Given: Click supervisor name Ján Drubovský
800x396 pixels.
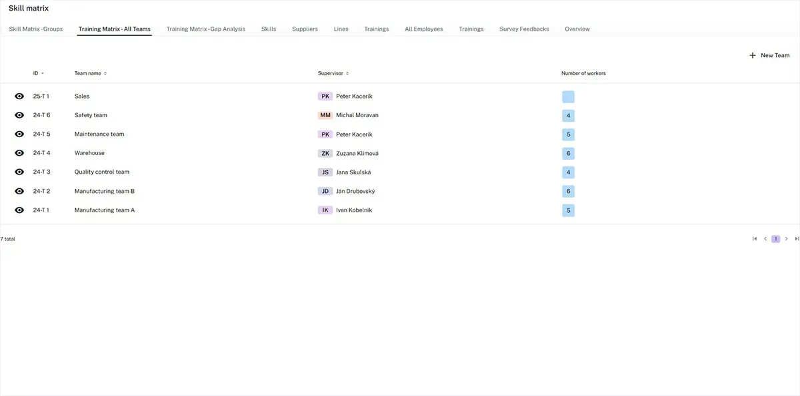Looking at the screenshot, I should (x=355, y=191).
